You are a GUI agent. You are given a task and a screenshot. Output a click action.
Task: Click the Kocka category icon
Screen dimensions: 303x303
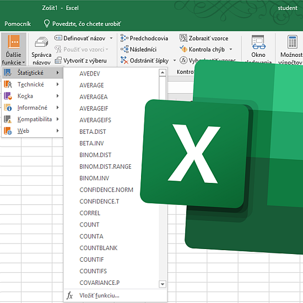8,96
